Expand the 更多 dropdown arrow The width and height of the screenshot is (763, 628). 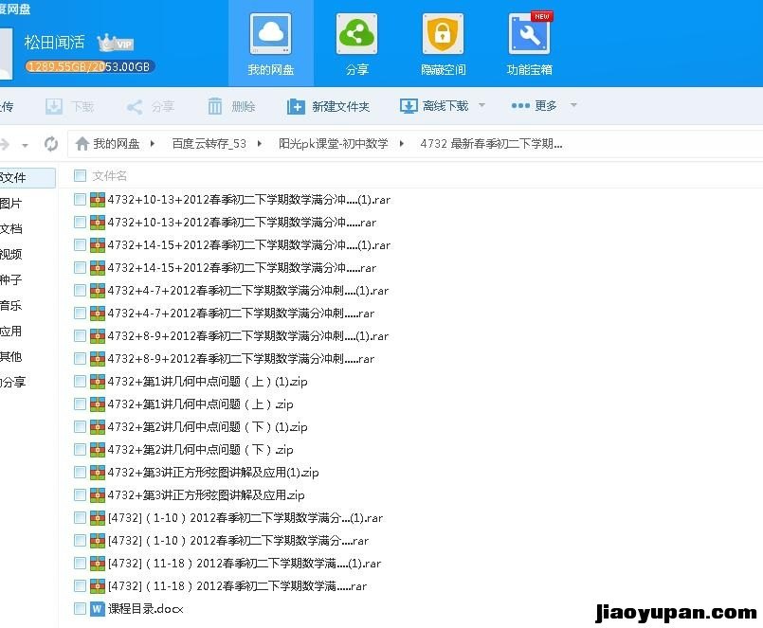(573, 105)
